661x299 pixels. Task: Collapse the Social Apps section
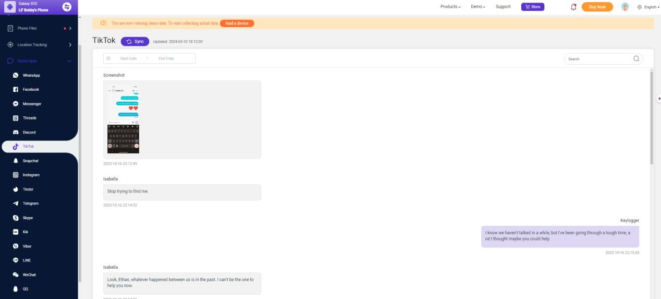[x=39, y=62]
